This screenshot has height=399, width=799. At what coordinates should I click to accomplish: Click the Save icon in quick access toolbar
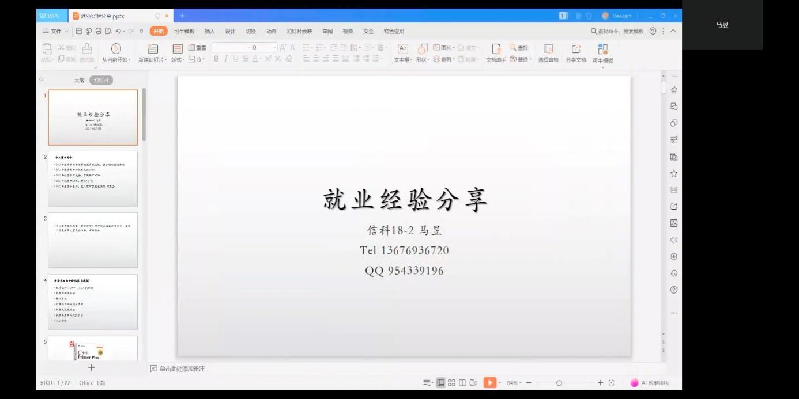click(x=80, y=31)
